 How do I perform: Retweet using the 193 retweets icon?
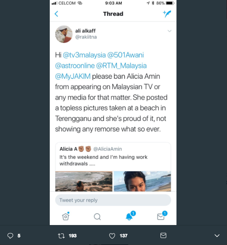[61, 236]
